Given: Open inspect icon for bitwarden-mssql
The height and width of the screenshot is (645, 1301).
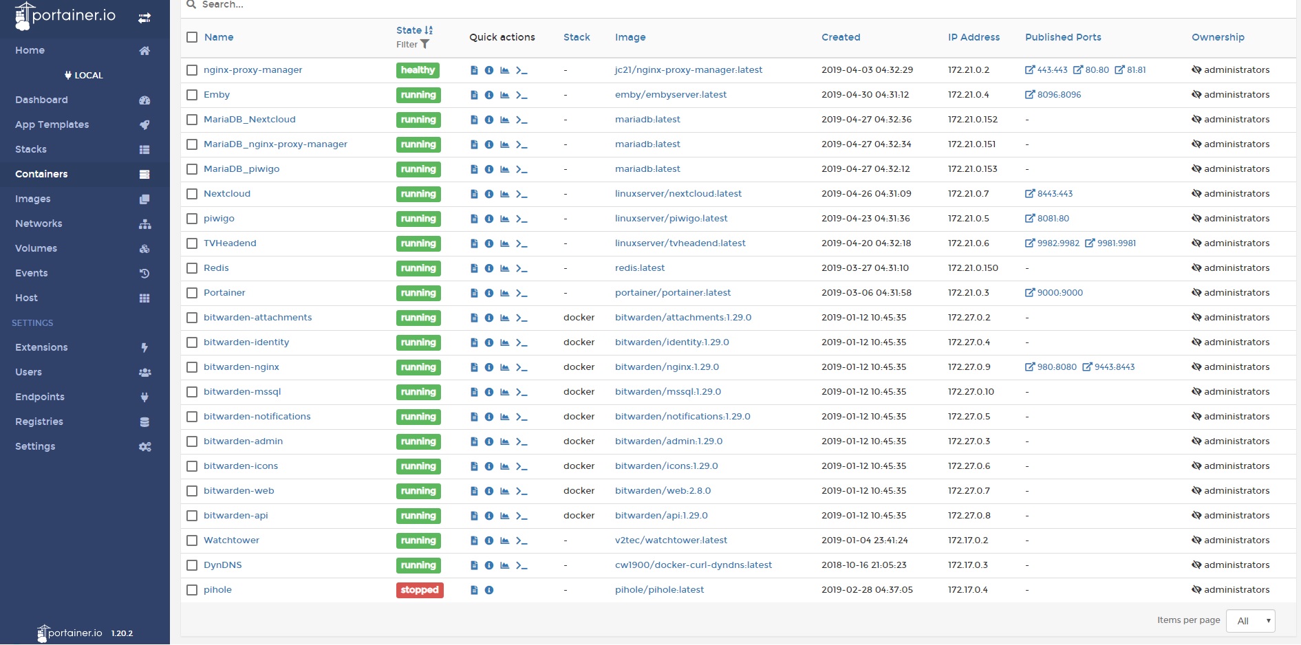Looking at the screenshot, I should 489,392.
